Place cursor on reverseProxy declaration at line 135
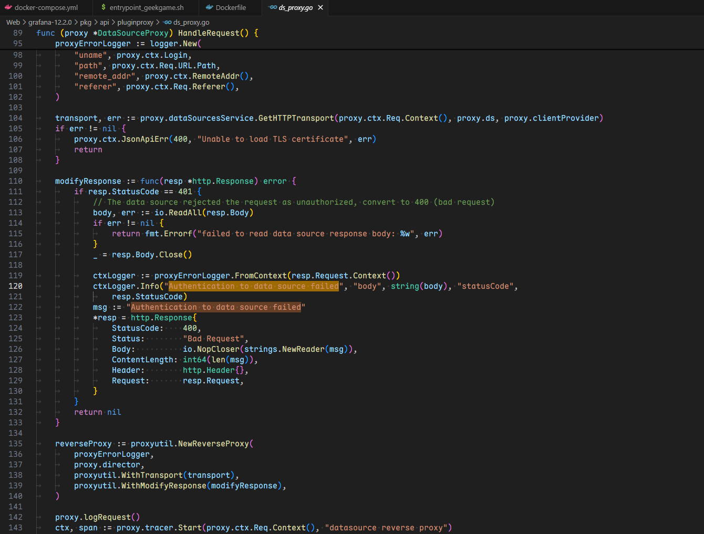The height and width of the screenshot is (534, 704). click(84, 444)
